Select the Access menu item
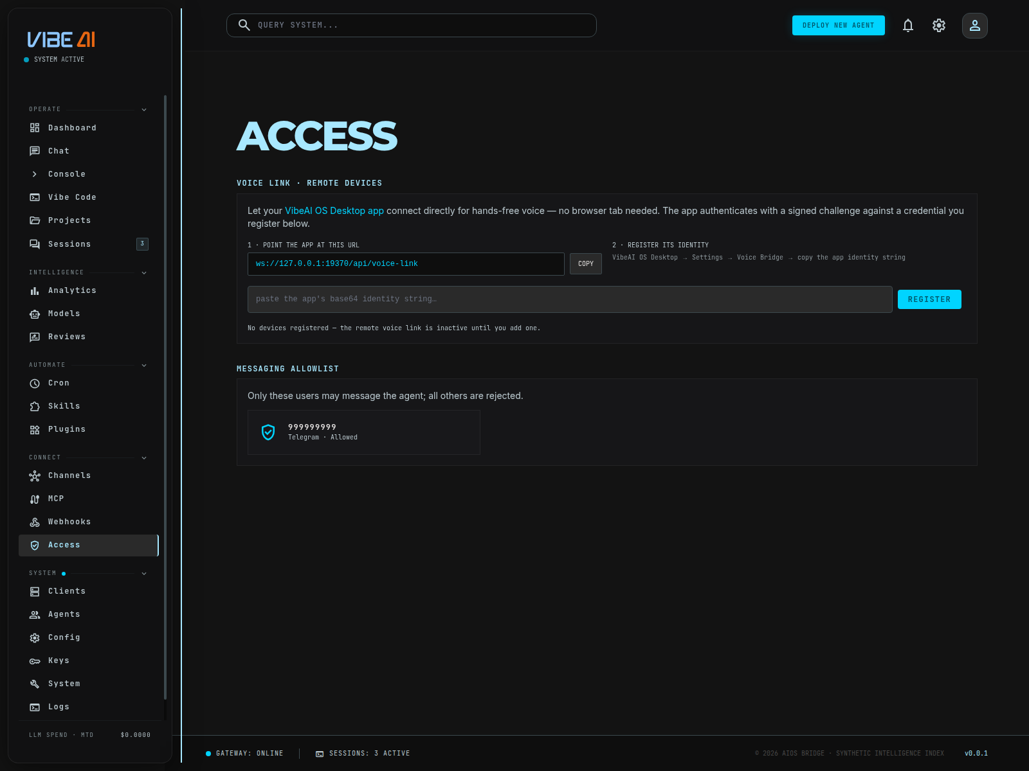 pyautogui.click(x=89, y=545)
